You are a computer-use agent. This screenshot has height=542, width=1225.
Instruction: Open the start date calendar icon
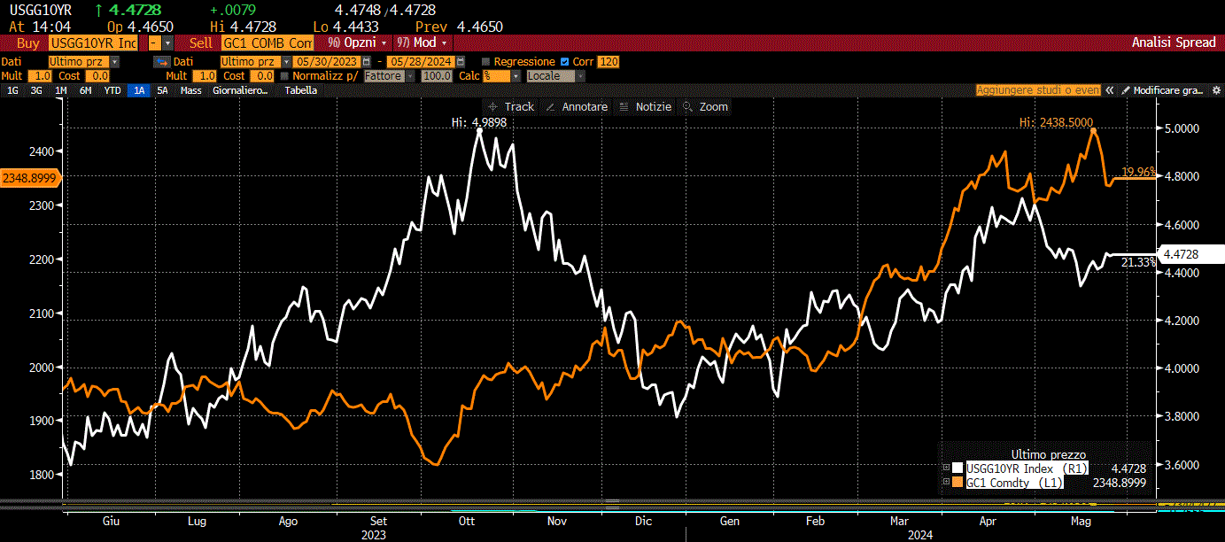(x=366, y=62)
